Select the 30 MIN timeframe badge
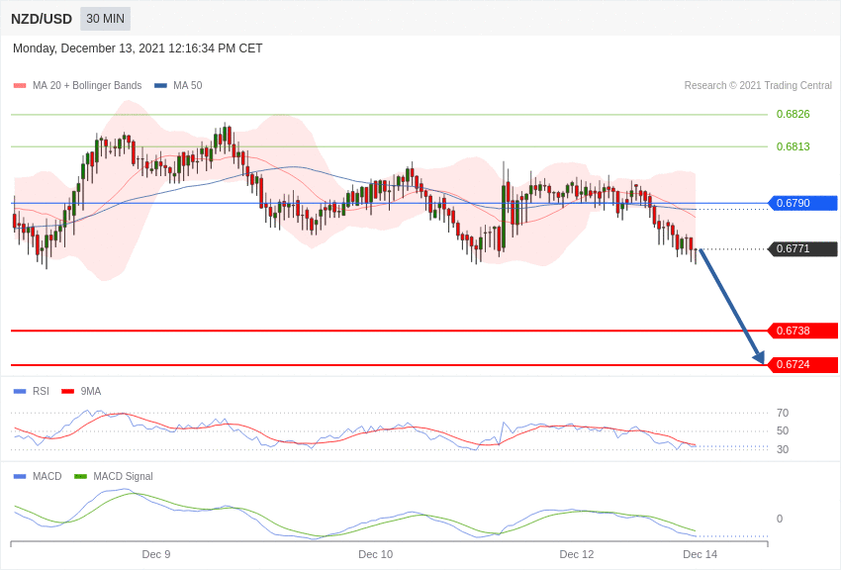Viewport: 841px width, 570px height. coord(105,19)
